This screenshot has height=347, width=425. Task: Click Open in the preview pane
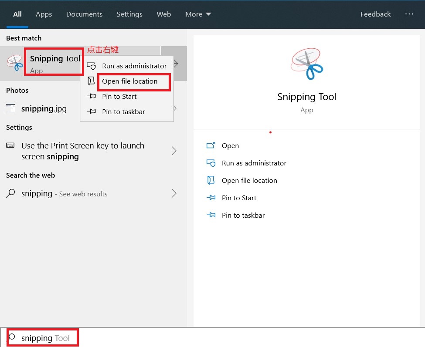click(x=230, y=145)
